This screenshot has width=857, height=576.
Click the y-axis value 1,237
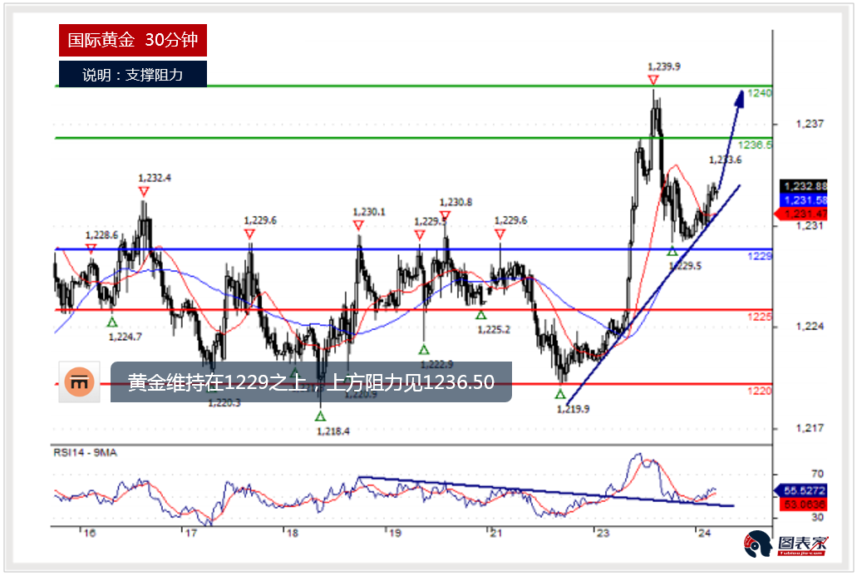coord(810,124)
